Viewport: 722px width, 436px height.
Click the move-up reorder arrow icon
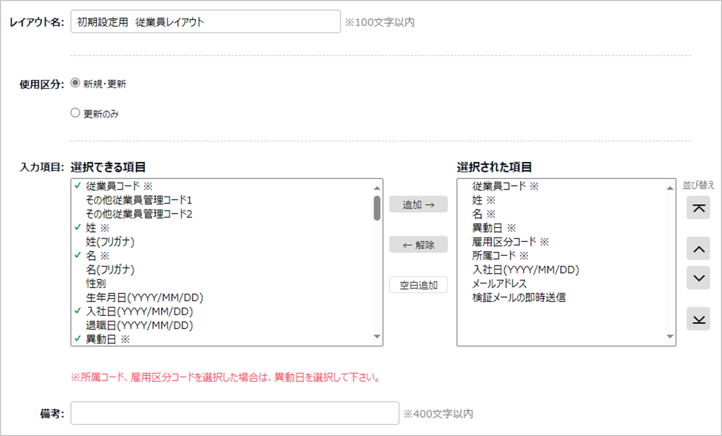coord(698,249)
